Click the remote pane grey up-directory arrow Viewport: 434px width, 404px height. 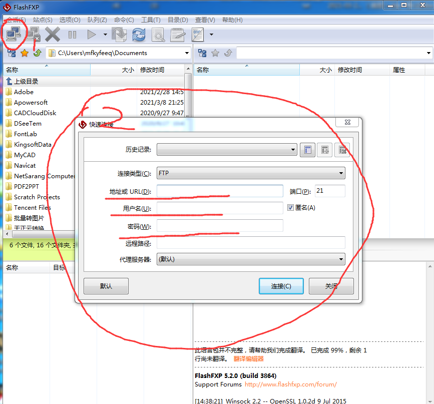tap(228, 53)
